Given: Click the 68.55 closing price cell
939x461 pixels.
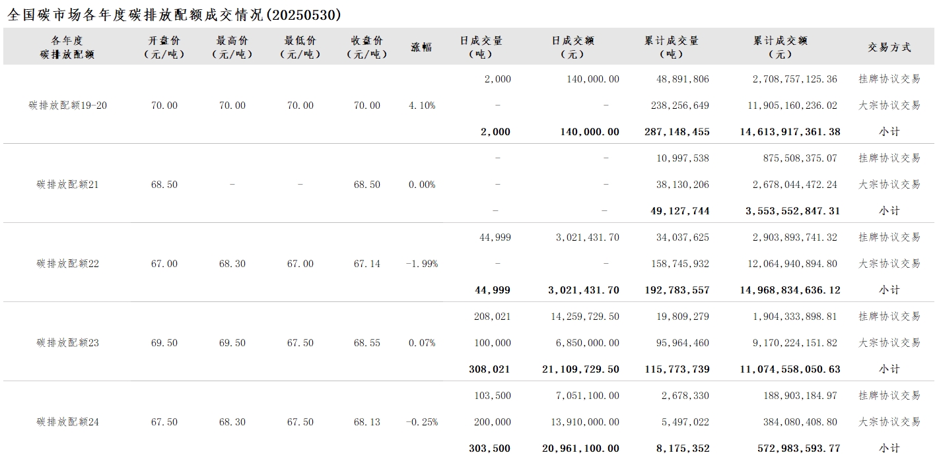Looking at the screenshot, I should (x=367, y=343).
